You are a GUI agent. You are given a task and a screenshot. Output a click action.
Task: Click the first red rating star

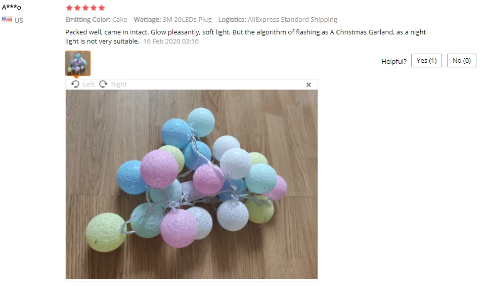pos(69,8)
